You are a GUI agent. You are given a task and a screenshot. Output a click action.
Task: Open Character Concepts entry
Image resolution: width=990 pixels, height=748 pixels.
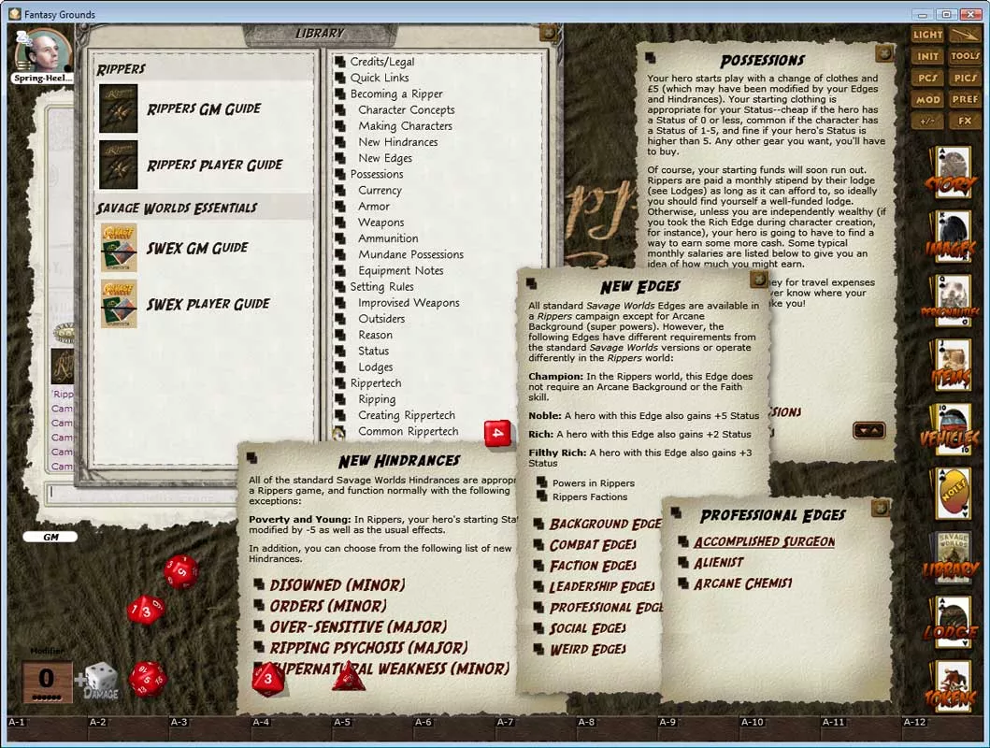point(406,109)
